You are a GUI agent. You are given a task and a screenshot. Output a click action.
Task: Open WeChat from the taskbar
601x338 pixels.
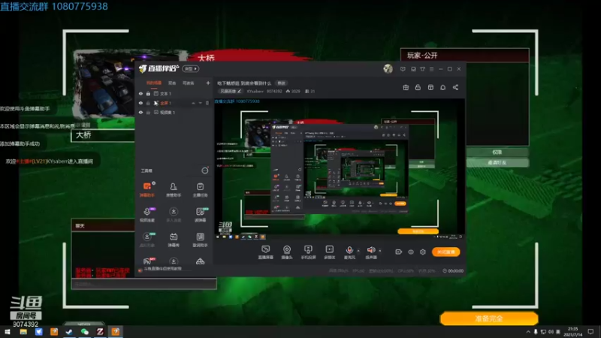85,332
